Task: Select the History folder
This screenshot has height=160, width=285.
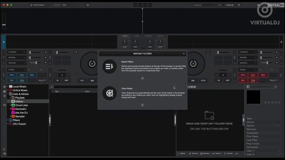Action: coord(19,101)
